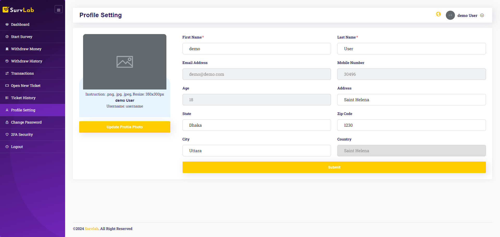The image size is (500, 237).
Task: Select the 2FA Security shield icon
Action: [x=7, y=134]
